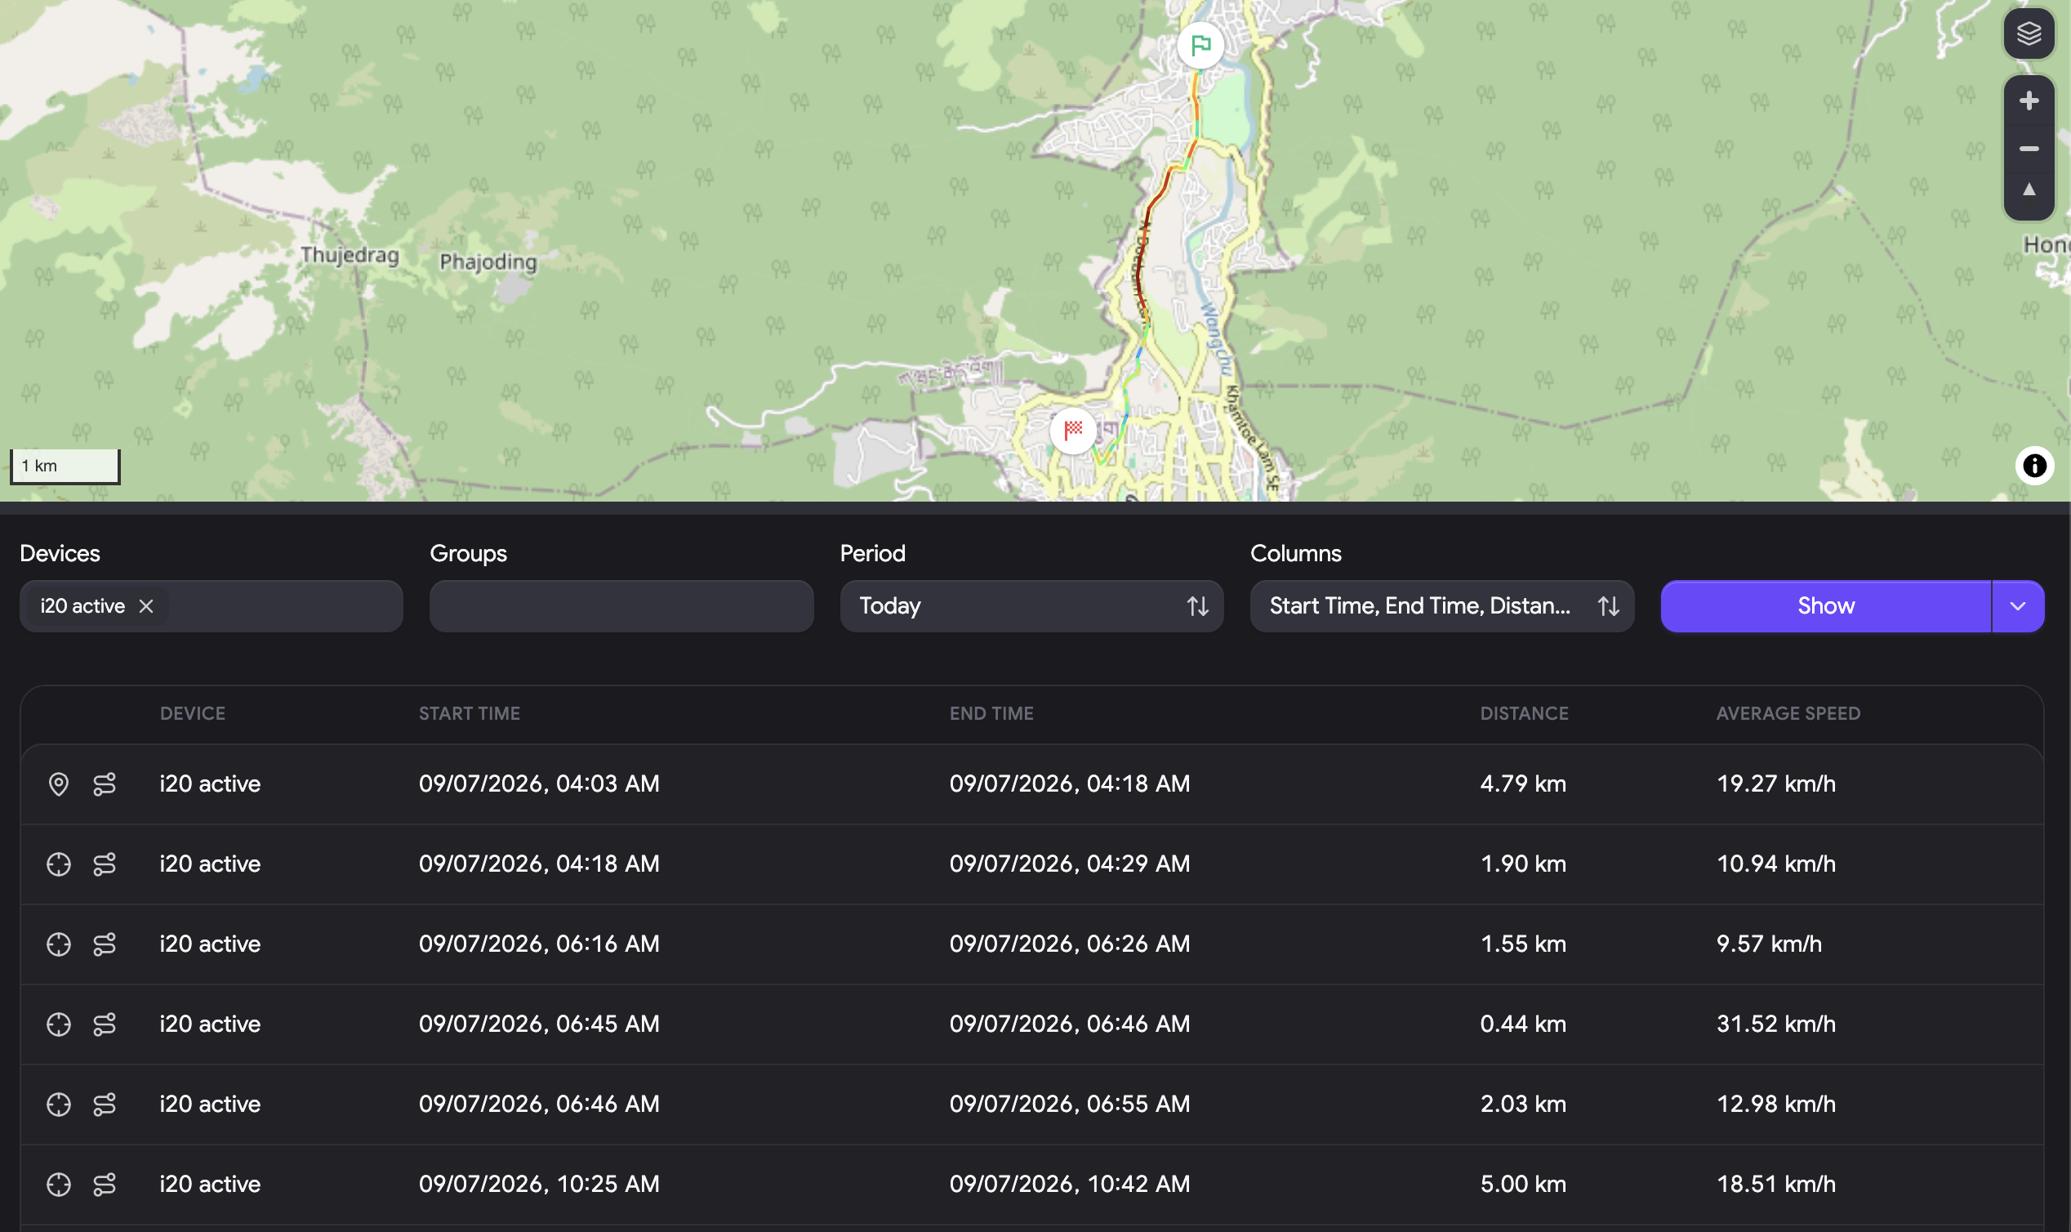The width and height of the screenshot is (2071, 1232).
Task: Click the 1 km map scale bar
Action: (65, 466)
